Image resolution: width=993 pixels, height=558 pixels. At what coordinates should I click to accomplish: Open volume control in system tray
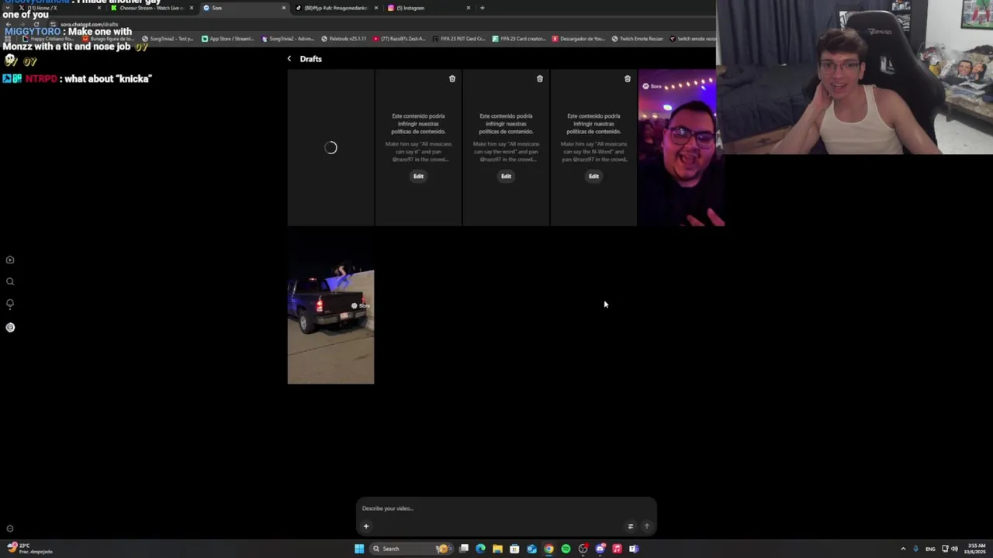point(954,549)
